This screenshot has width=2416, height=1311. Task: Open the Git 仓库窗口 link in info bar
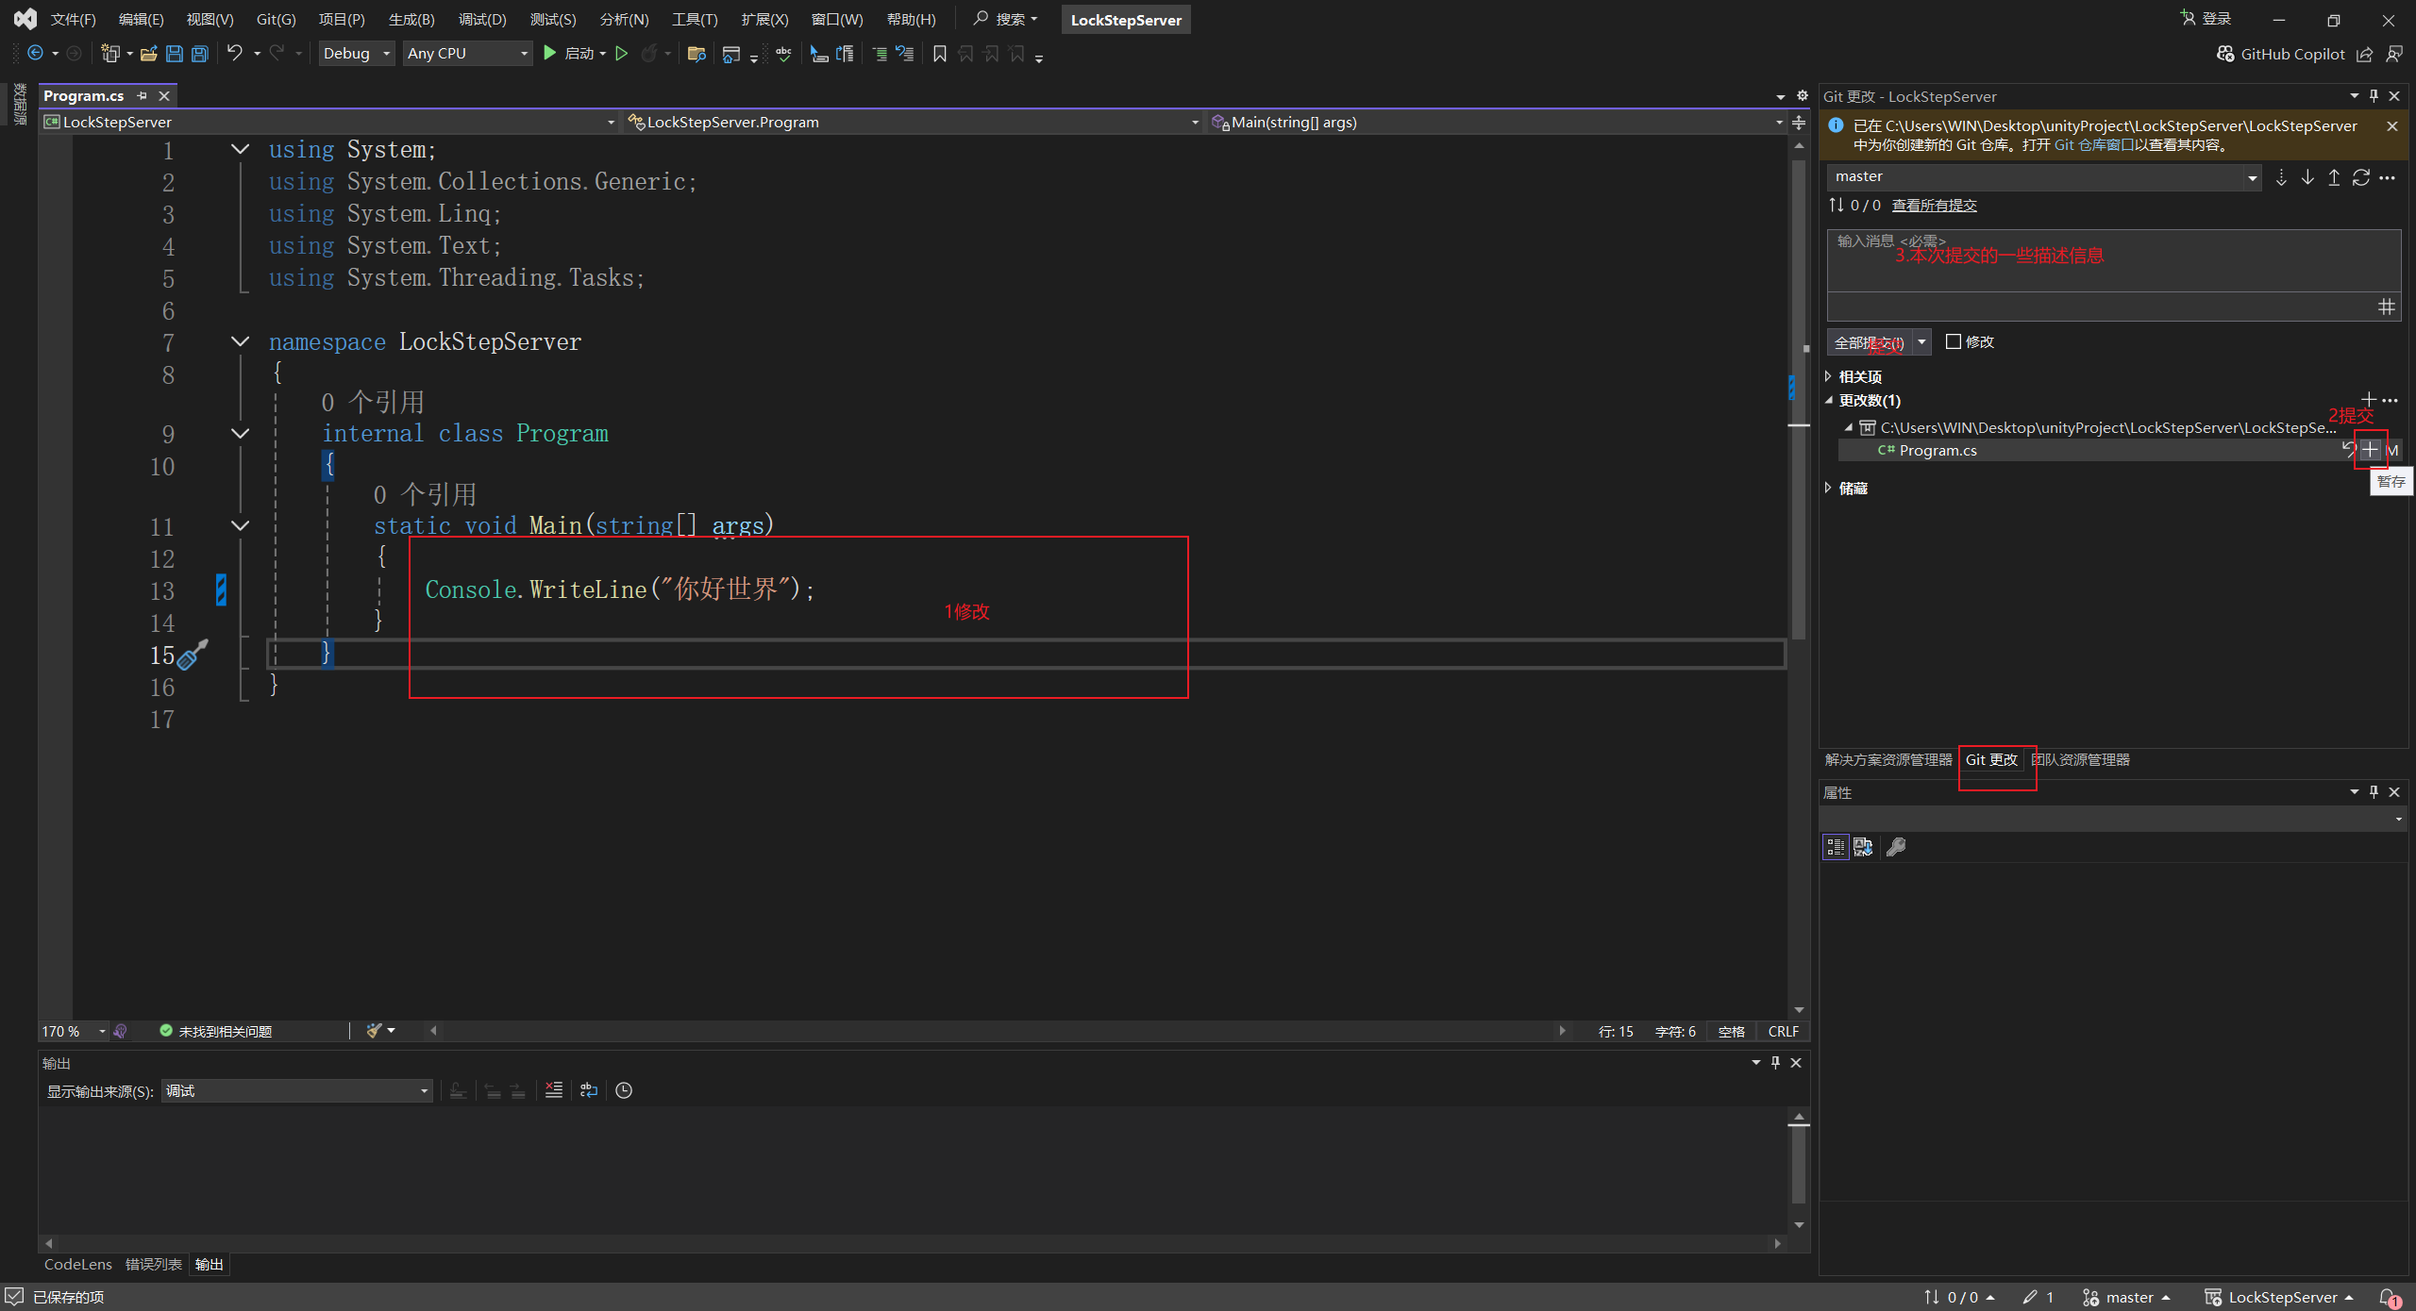click(2094, 144)
